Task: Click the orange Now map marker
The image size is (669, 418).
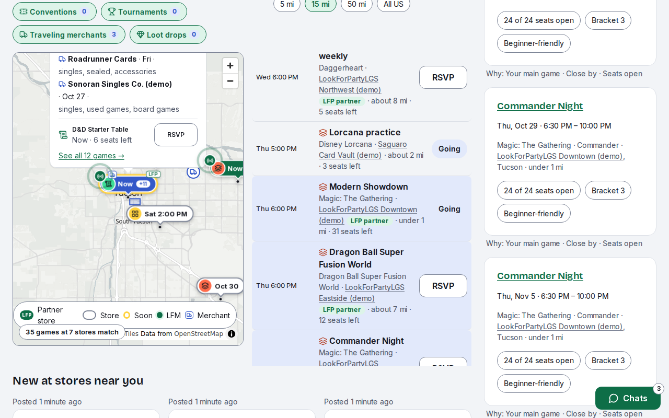Action: pyautogui.click(x=227, y=168)
